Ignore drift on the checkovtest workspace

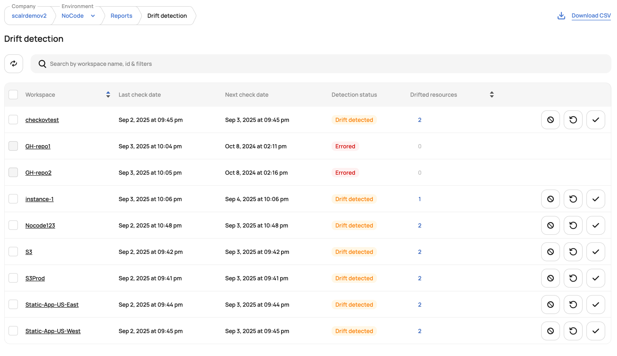tap(550, 120)
